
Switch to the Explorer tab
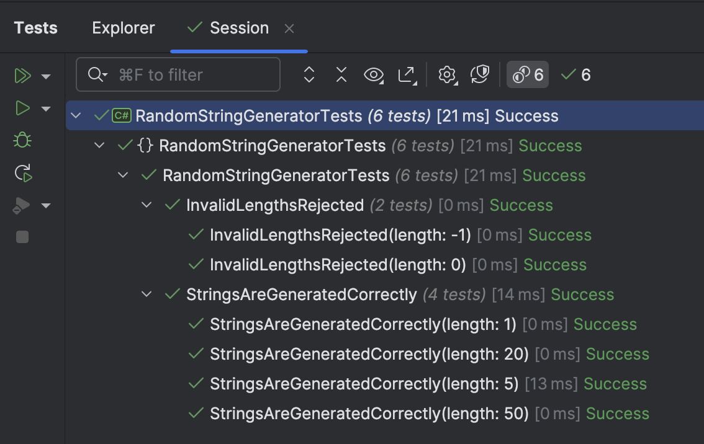click(123, 27)
